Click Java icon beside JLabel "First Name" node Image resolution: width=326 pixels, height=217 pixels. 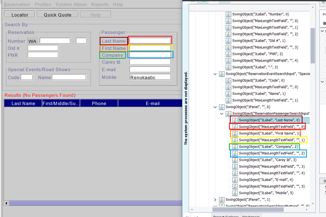[235, 134]
